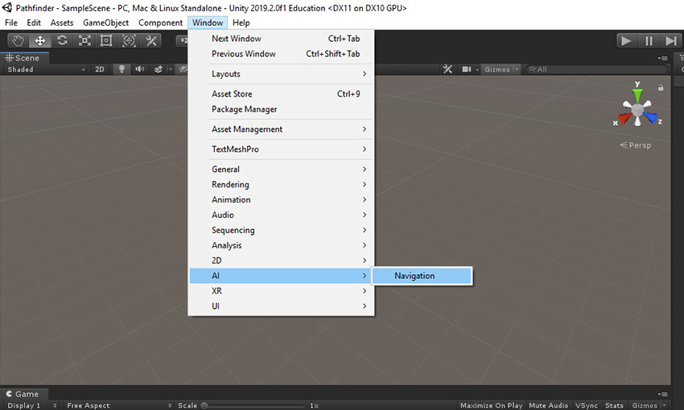This screenshot has height=410, width=684.
Task: Open Display 1 dropdown
Action: 31,405
